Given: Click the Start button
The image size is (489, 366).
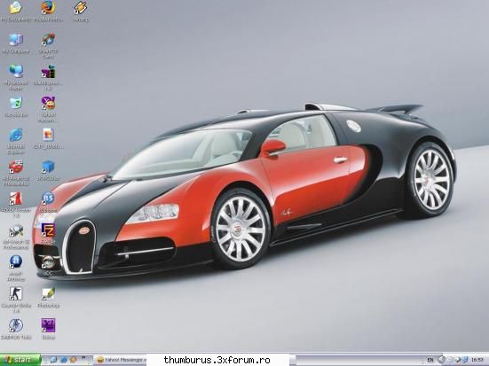Looking at the screenshot, I should pyautogui.click(x=20, y=360).
